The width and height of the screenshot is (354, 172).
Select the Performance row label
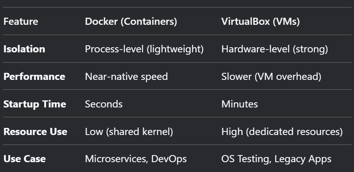point(34,77)
